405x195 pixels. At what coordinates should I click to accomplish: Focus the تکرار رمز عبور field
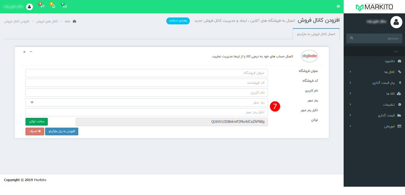(147, 112)
